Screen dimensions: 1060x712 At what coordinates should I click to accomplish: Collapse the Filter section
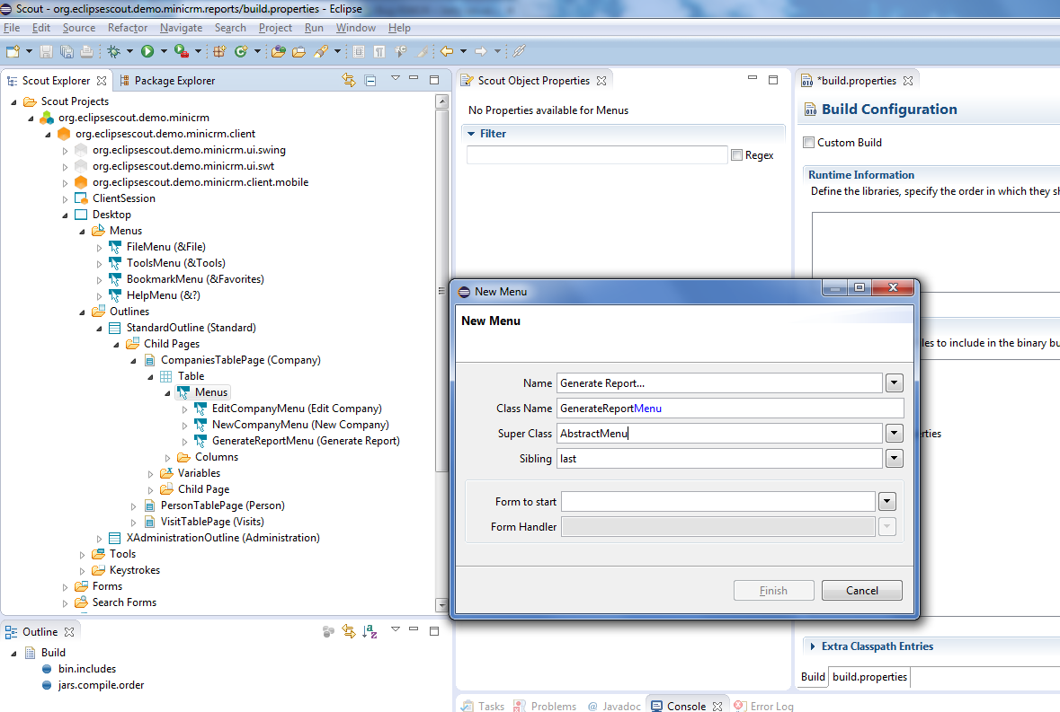click(471, 134)
